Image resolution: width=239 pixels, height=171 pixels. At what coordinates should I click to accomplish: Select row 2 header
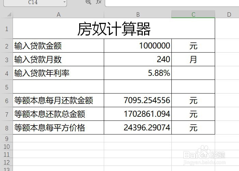pyautogui.click(x=6, y=46)
